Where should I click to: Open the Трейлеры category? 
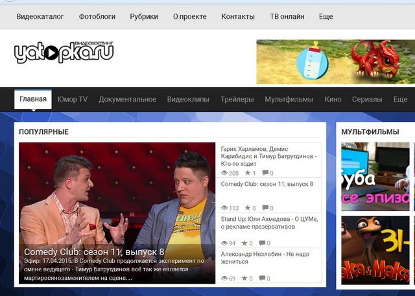(237, 99)
